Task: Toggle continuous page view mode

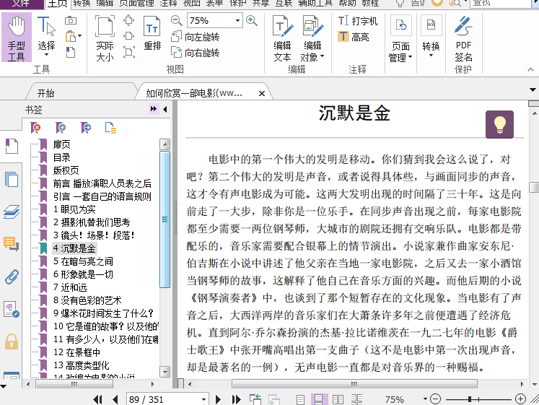Action: click(x=319, y=399)
